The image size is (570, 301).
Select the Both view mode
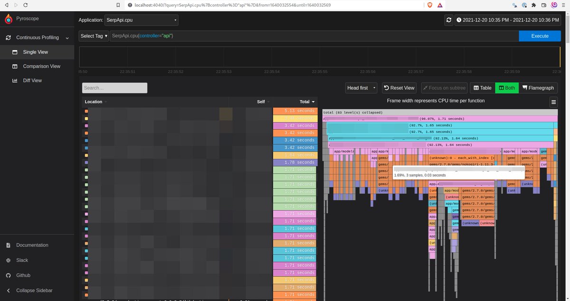tap(506, 88)
